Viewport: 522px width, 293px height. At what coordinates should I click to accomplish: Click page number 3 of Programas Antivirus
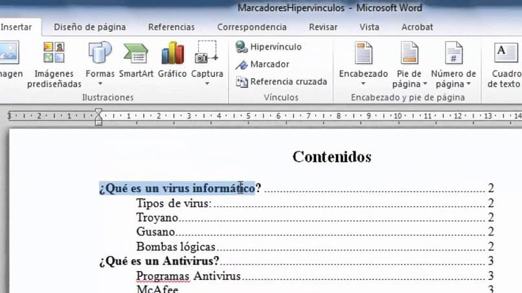[x=491, y=276]
